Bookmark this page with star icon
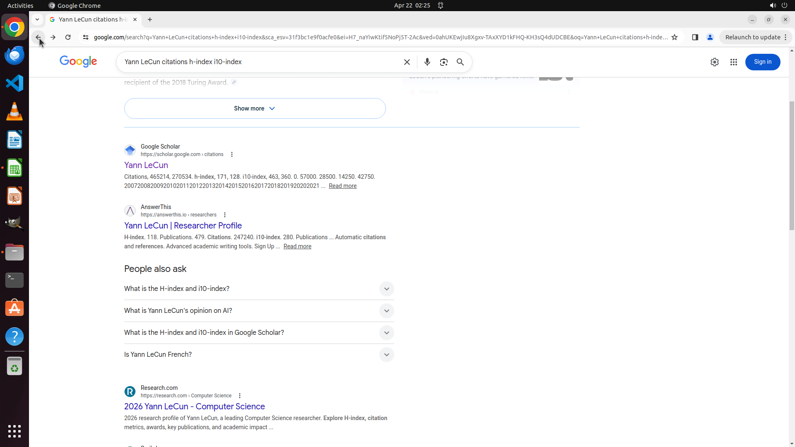 [x=675, y=37]
